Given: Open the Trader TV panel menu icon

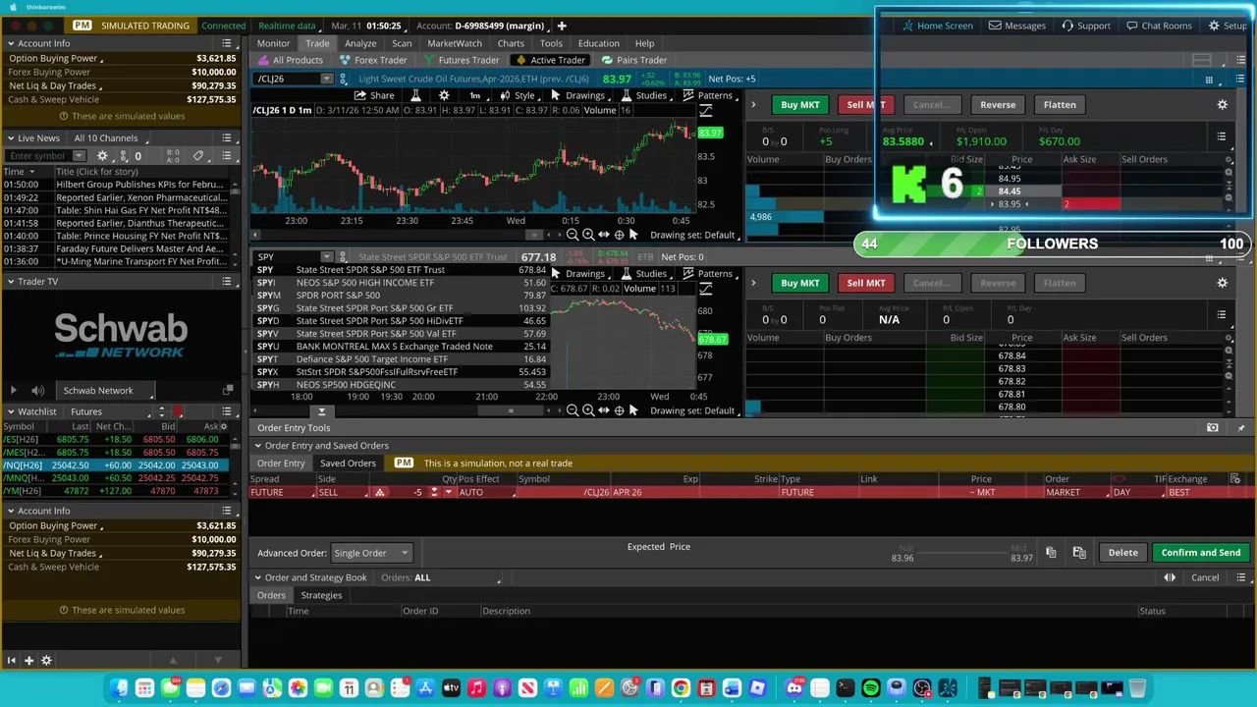Looking at the screenshot, I should 227,282.
